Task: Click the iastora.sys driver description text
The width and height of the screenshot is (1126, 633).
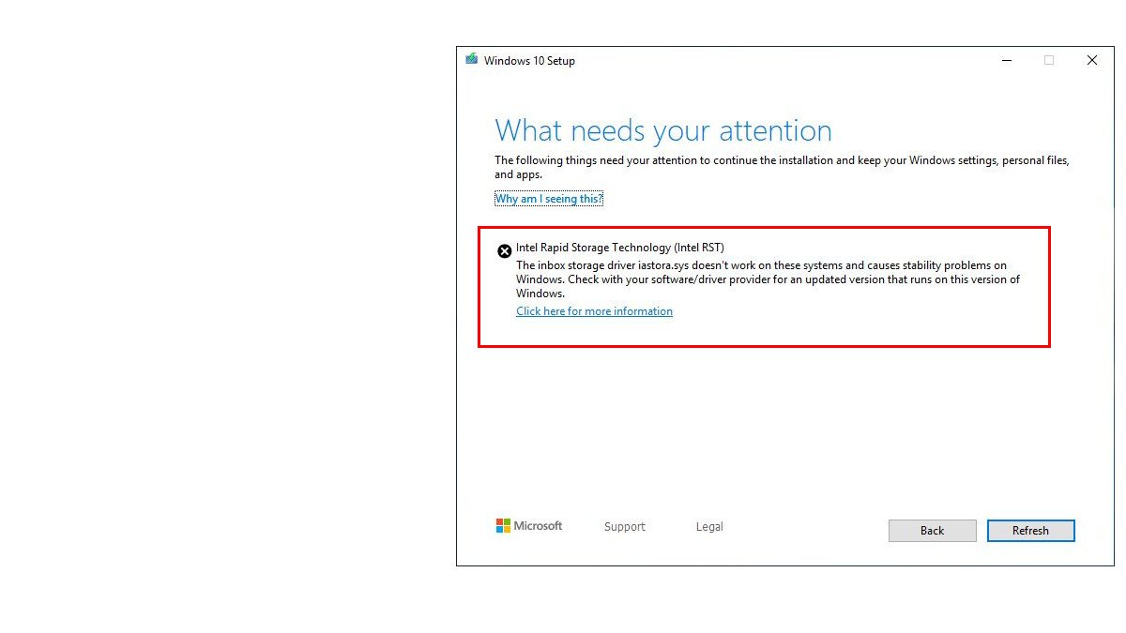Action: pyautogui.click(x=768, y=279)
